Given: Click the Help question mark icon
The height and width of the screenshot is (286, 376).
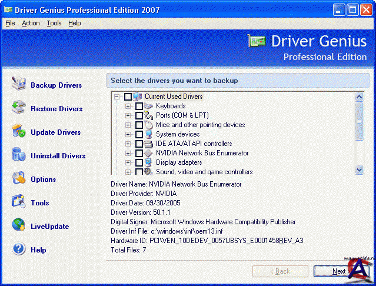Looking at the screenshot, I should [x=18, y=250].
